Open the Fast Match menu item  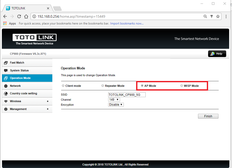tap(27, 63)
